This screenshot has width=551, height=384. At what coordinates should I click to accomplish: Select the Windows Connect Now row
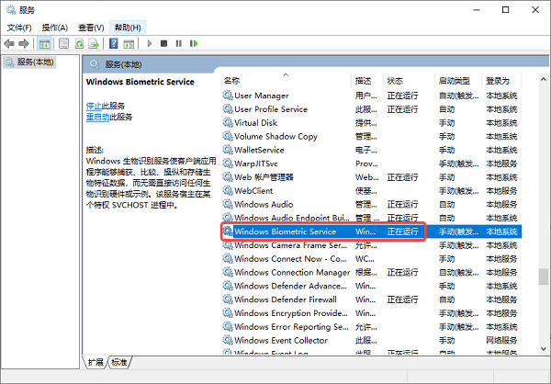coord(372,258)
